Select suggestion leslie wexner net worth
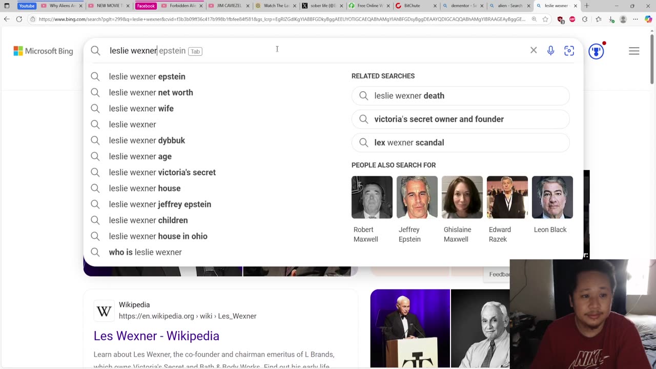Image resolution: width=656 pixels, height=369 pixels. click(151, 92)
